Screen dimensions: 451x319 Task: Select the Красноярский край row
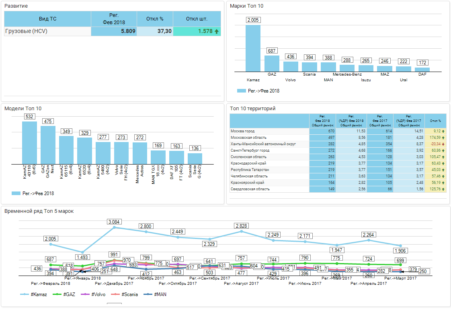[338, 183]
